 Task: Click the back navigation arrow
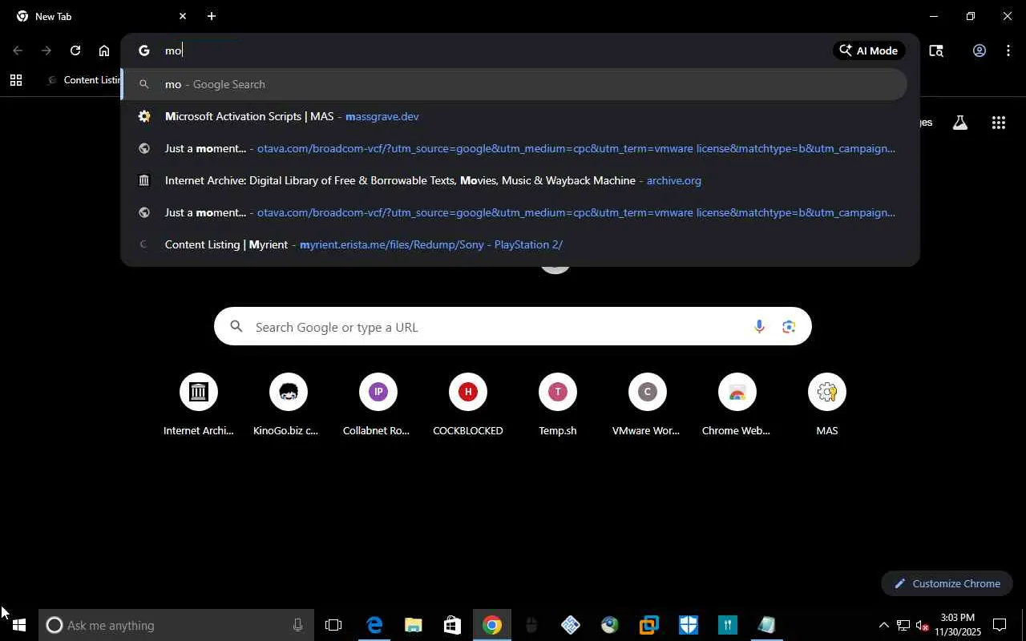point(18,50)
